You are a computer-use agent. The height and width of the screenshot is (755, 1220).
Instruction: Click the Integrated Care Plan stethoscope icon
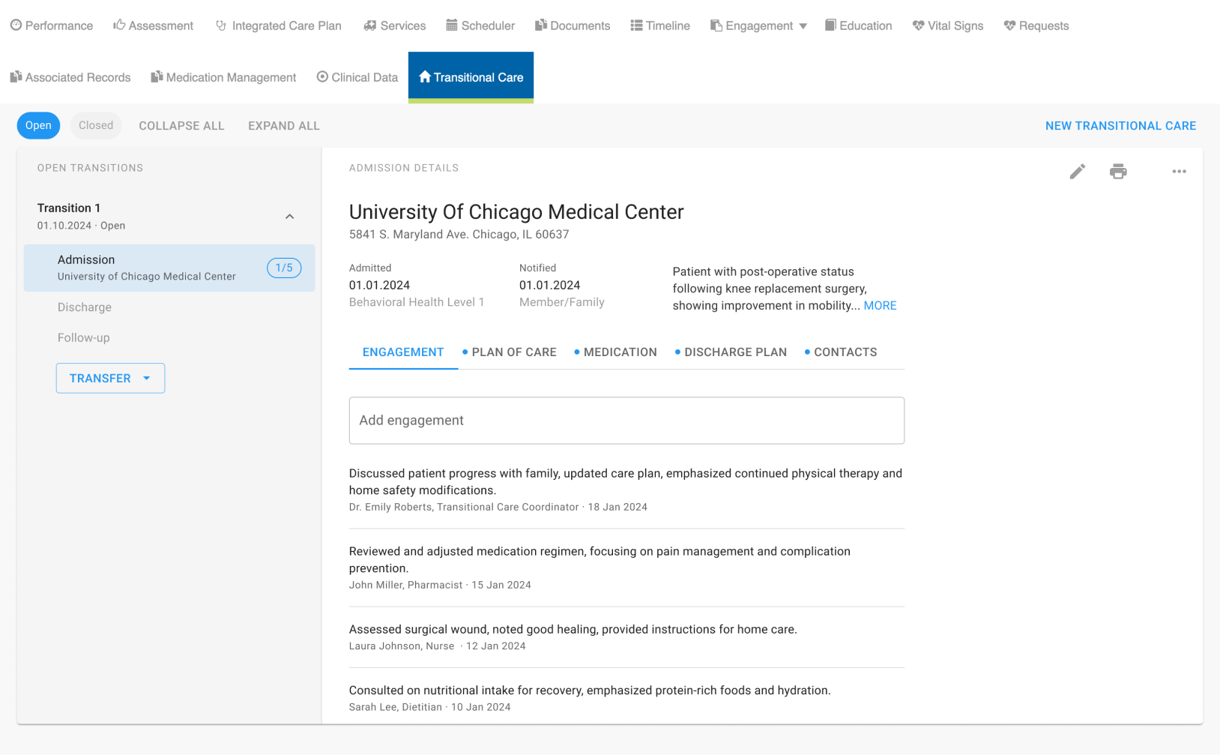(x=221, y=25)
